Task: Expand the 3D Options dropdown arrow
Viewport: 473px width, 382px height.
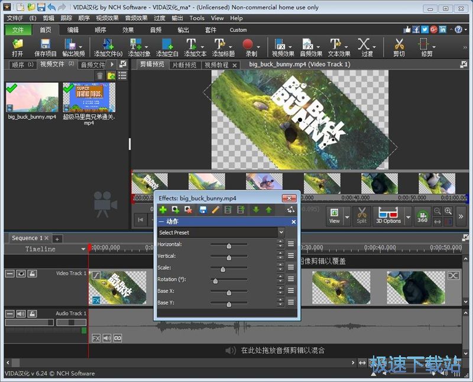Action: coord(408,216)
